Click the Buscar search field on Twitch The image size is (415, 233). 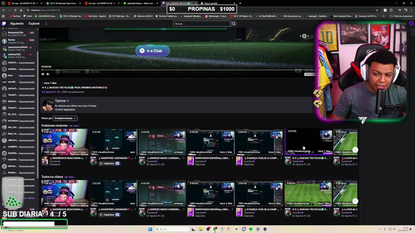(x=202, y=24)
